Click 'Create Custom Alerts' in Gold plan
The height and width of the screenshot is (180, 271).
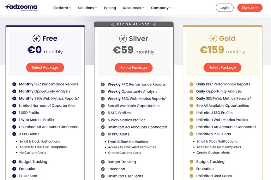(x=213, y=152)
